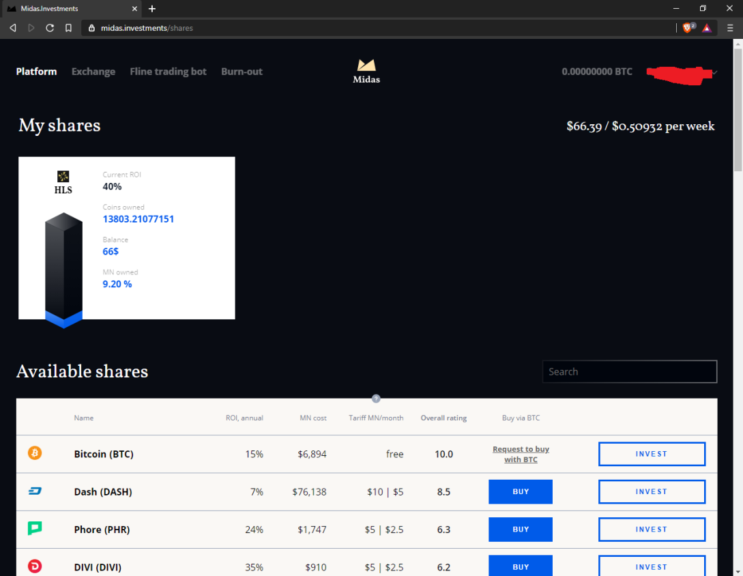This screenshot has width=743, height=576.
Task: Click the scrollbar down arrow
Action: 738,571
